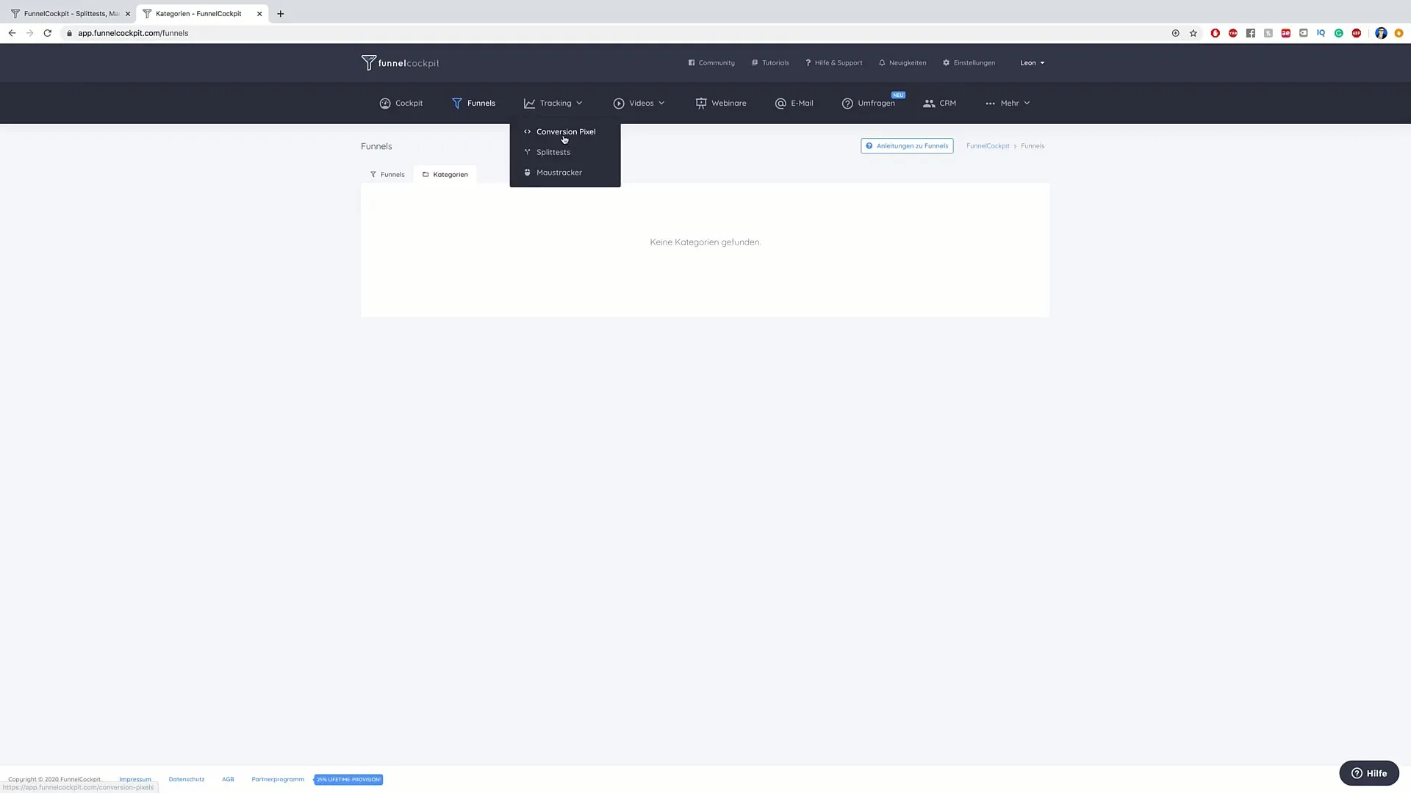Click the Maustracker mouse icon

coord(526,173)
